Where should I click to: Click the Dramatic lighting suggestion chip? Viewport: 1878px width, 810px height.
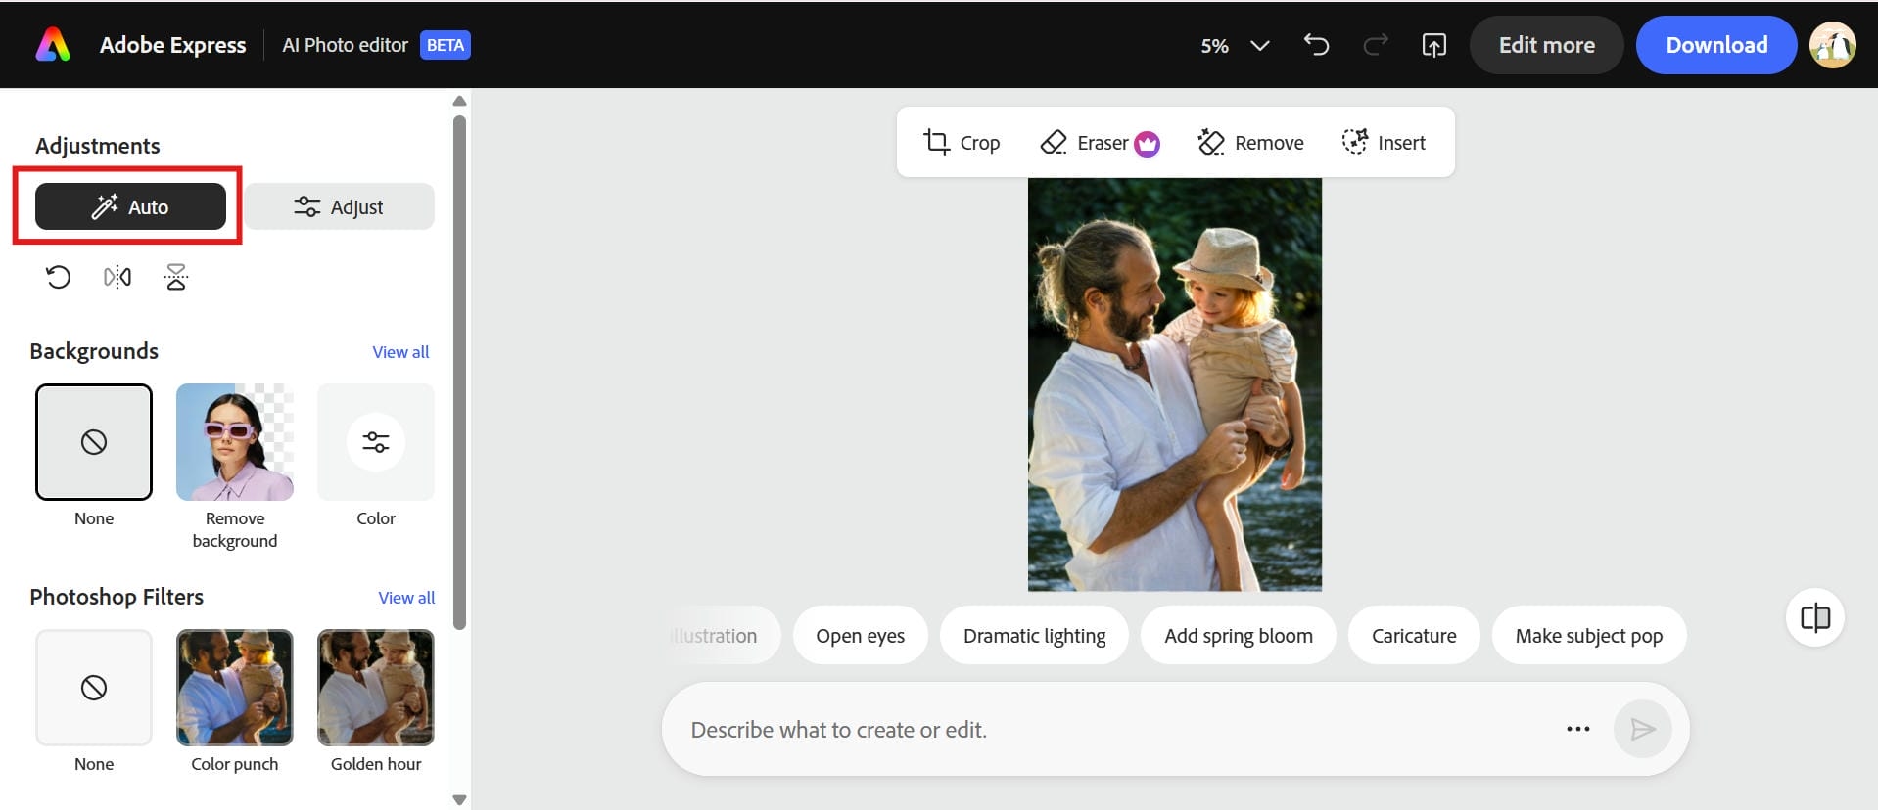(x=1034, y=636)
